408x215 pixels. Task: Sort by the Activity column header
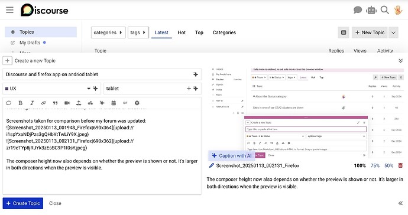coord(385,51)
